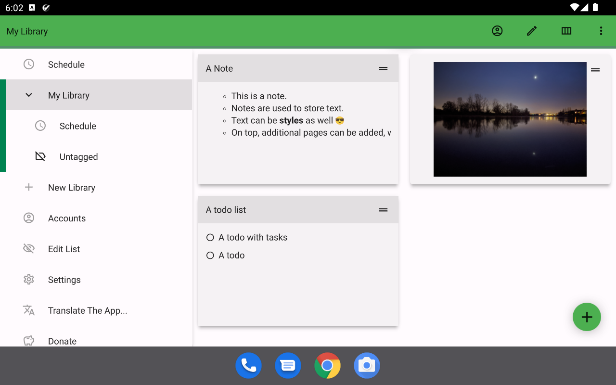Screen dimensions: 616x385
Task: Tap the drag handle on A todo list card
Action: tap(383, 210)
